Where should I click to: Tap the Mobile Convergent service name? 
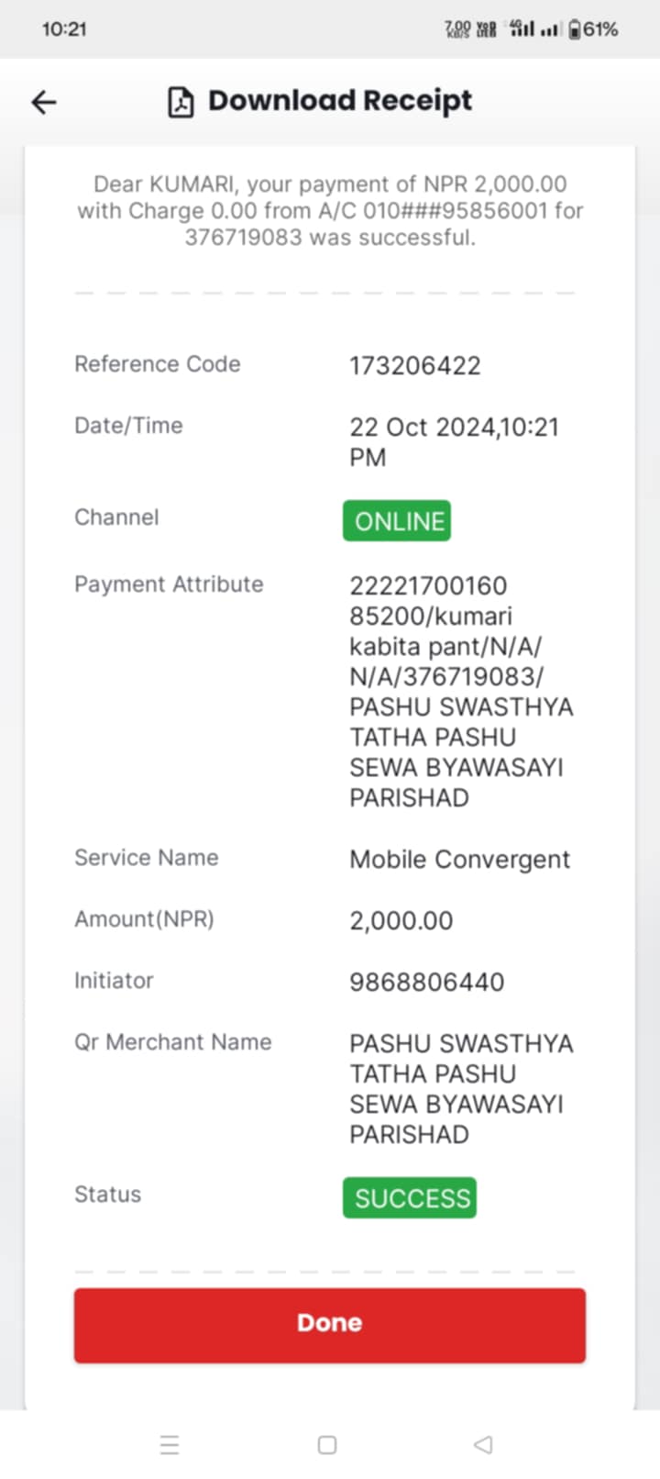[x=460, y=859]
